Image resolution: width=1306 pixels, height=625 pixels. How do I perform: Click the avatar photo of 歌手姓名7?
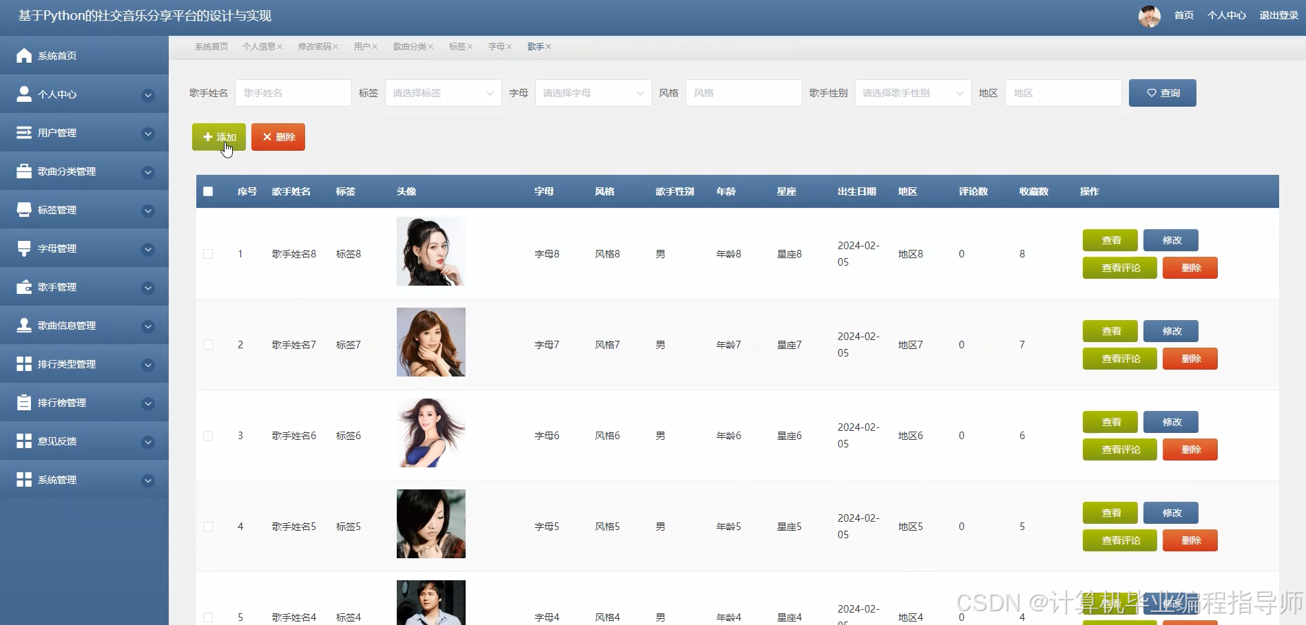click(431, 342)
